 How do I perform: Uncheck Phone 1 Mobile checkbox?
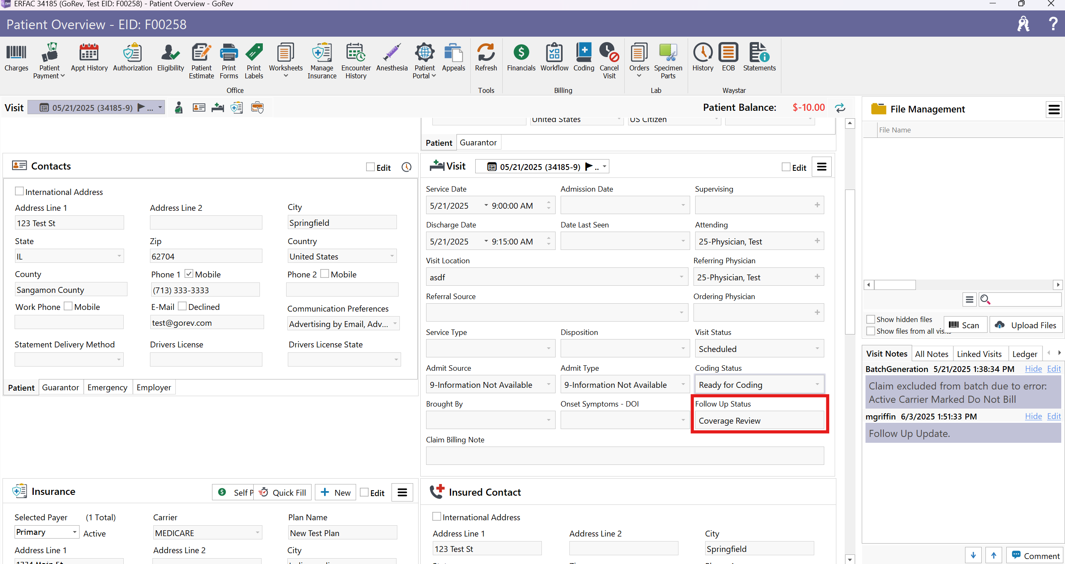[189, 274]
